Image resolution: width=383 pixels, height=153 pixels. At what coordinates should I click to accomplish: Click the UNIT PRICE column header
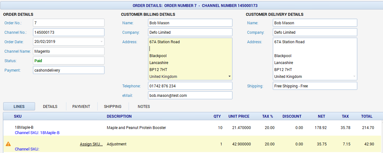click(239, 116)
